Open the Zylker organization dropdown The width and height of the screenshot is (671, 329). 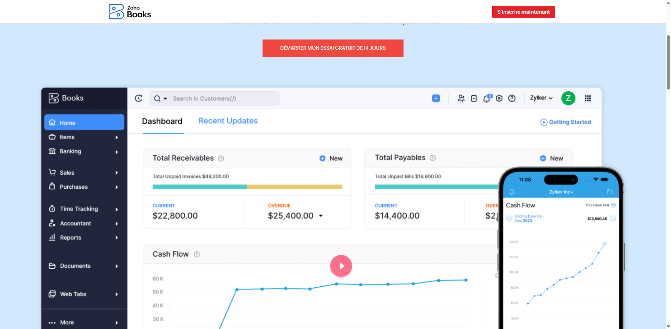click(x=541, y=98)
